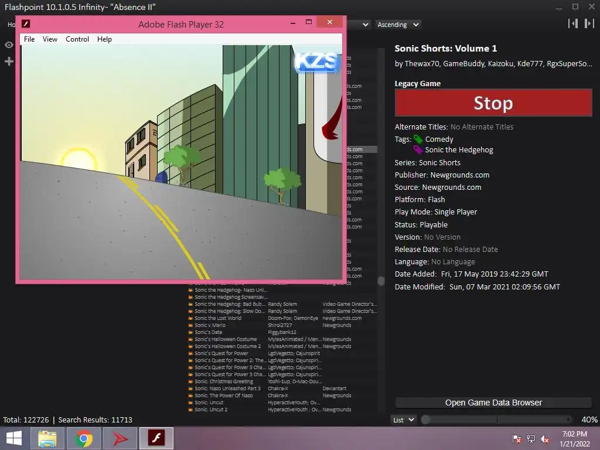
Task: Open the network tray icon
Action: (x=531, y=439)
